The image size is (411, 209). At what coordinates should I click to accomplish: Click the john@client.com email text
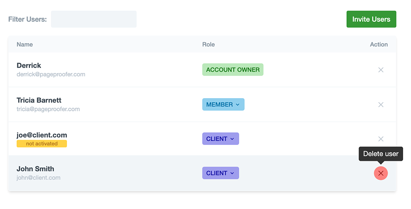39,178
